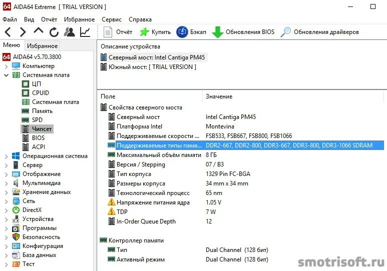
Task: Click the Бэкап blue backup icon
Action: [182, 32]
